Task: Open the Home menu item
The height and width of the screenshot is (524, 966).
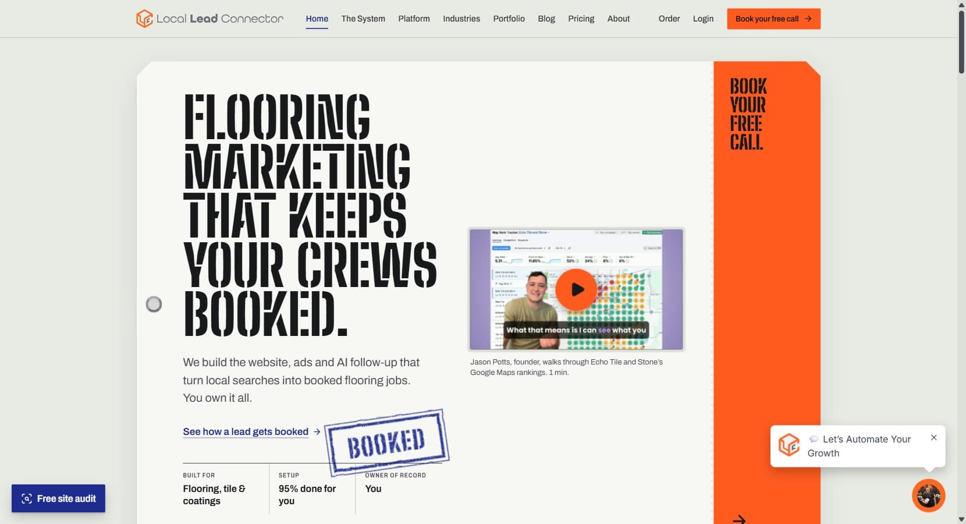Action: coord(317,19)
